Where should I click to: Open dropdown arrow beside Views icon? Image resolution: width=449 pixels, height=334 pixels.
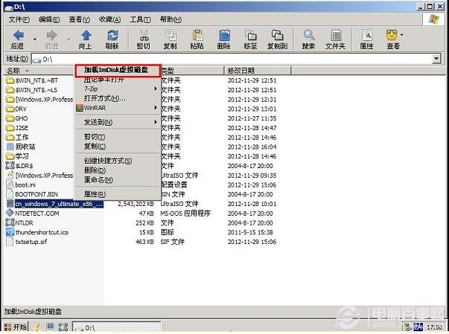click(402, 35)
